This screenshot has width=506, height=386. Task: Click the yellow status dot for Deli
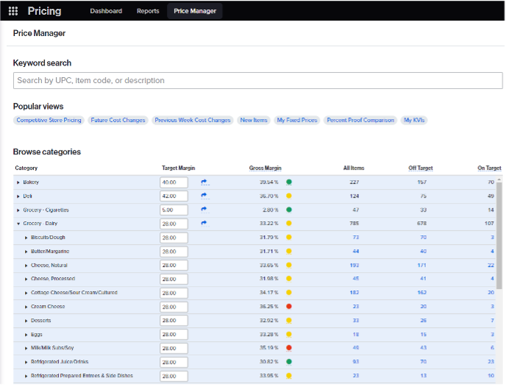[x=289, y=196]
